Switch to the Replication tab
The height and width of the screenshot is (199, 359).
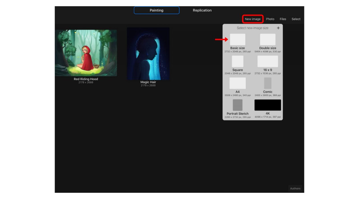tap(202, 10)
